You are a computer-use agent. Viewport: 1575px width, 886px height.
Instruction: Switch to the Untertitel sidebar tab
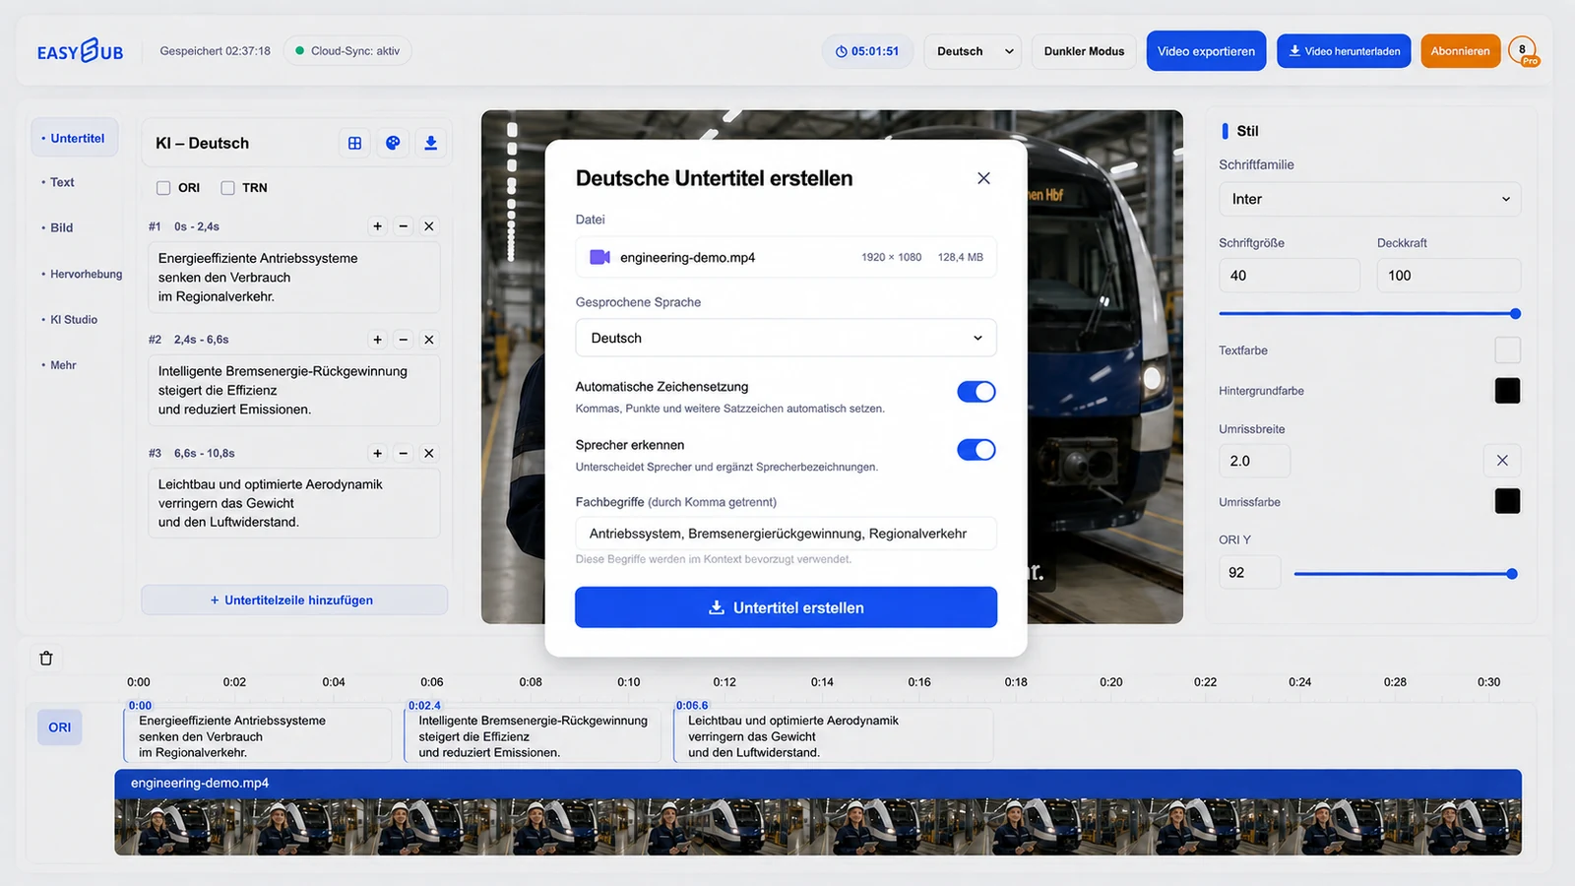(x=74, y=139)
